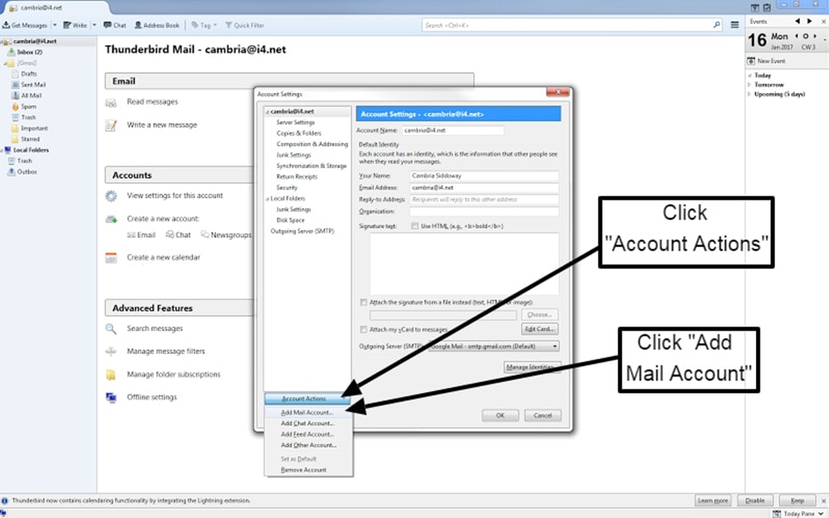Expand the Tomorrow events section
This screenshot has height=518, width=829.
point(750,85)
